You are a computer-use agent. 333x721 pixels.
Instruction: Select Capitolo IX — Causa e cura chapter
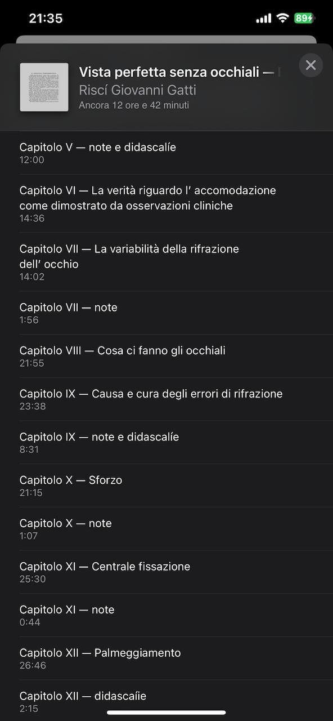pyautogui.click(x=166, y=399)
